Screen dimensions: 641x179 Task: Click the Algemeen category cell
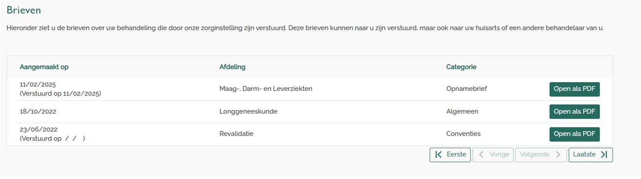462,111
